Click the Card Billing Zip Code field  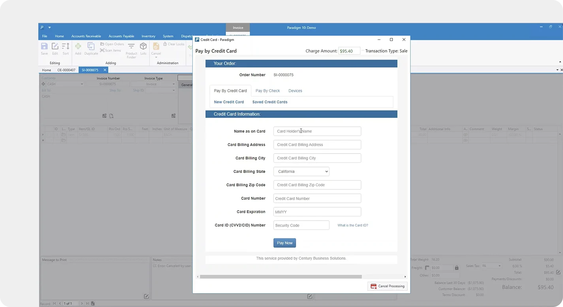tap(317, 185)
